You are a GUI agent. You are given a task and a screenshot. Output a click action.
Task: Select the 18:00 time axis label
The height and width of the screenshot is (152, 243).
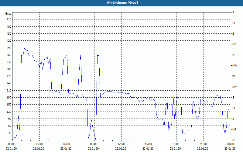(176, 144)
